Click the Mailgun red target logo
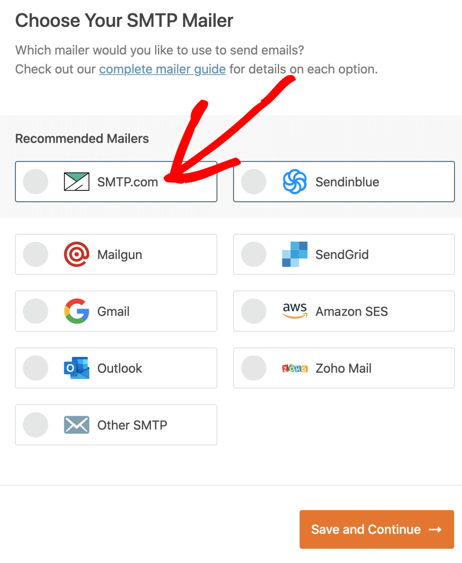 (77, 254)
